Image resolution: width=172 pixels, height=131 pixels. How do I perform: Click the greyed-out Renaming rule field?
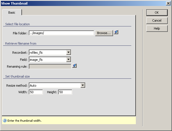tap(50, 66)
